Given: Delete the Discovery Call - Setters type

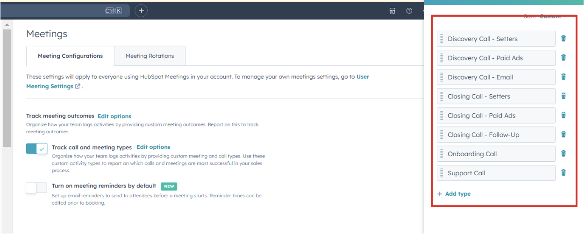Looking at the screenshot, I should pos(563,39).
